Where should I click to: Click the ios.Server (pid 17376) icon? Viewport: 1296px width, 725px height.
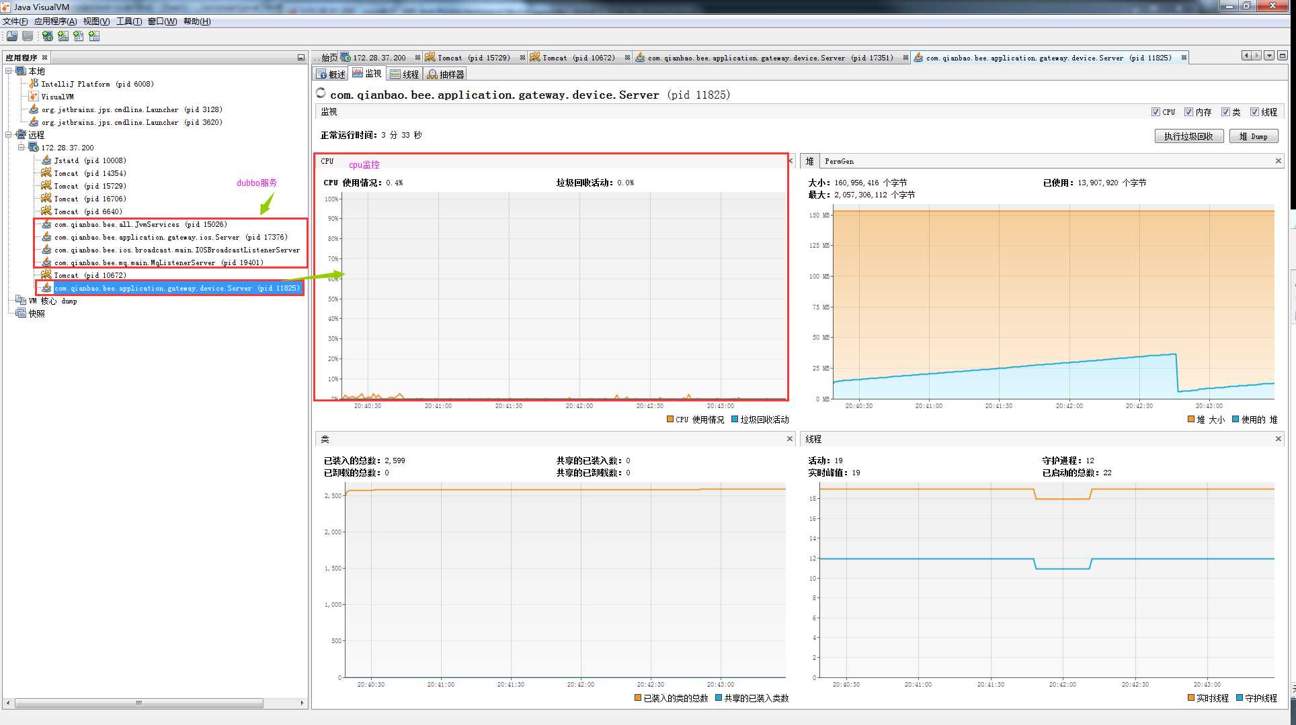(x=46, y=237)
